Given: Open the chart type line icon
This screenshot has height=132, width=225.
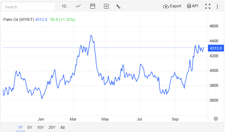Looking at the screenshot, I should (x=78, y=6).
